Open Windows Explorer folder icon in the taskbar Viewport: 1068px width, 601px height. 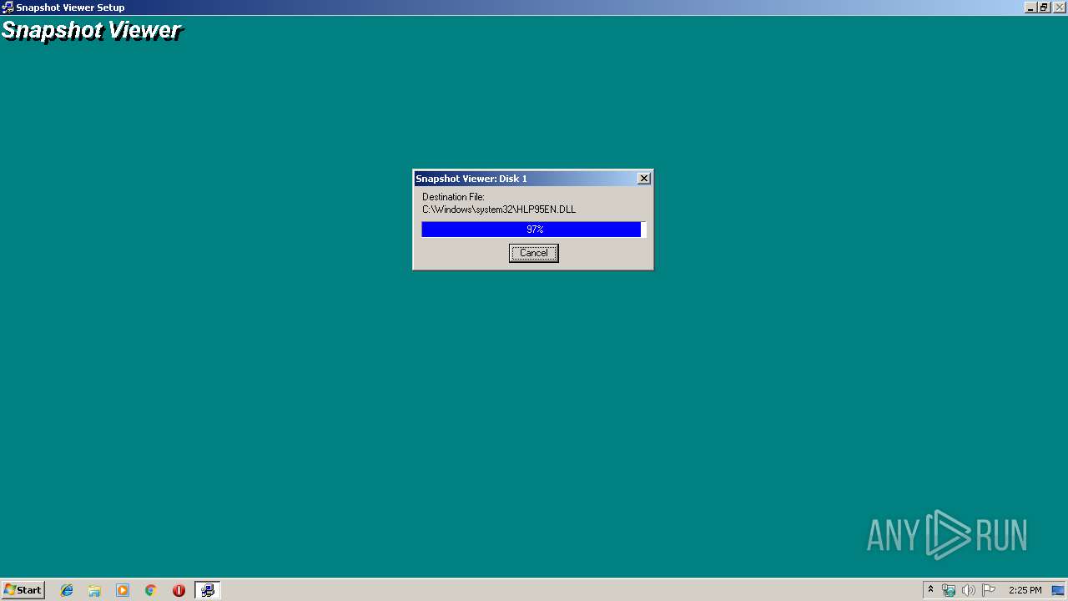[94, 590]
